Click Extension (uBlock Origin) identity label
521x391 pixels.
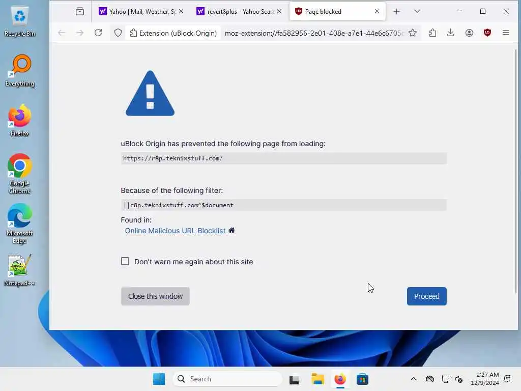coord(173,33)
